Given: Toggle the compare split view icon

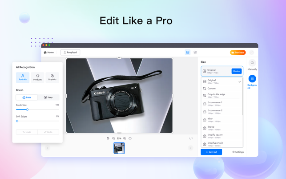Looking at the screenshot, I should coord(130,138).
